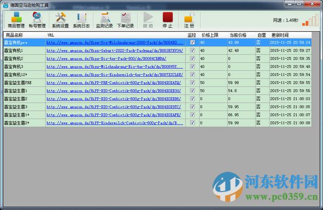Viewport: 323px width, 210px height.
Task: Open the HiPP-PRE-Combiotik link
Action: coord(114,83)
